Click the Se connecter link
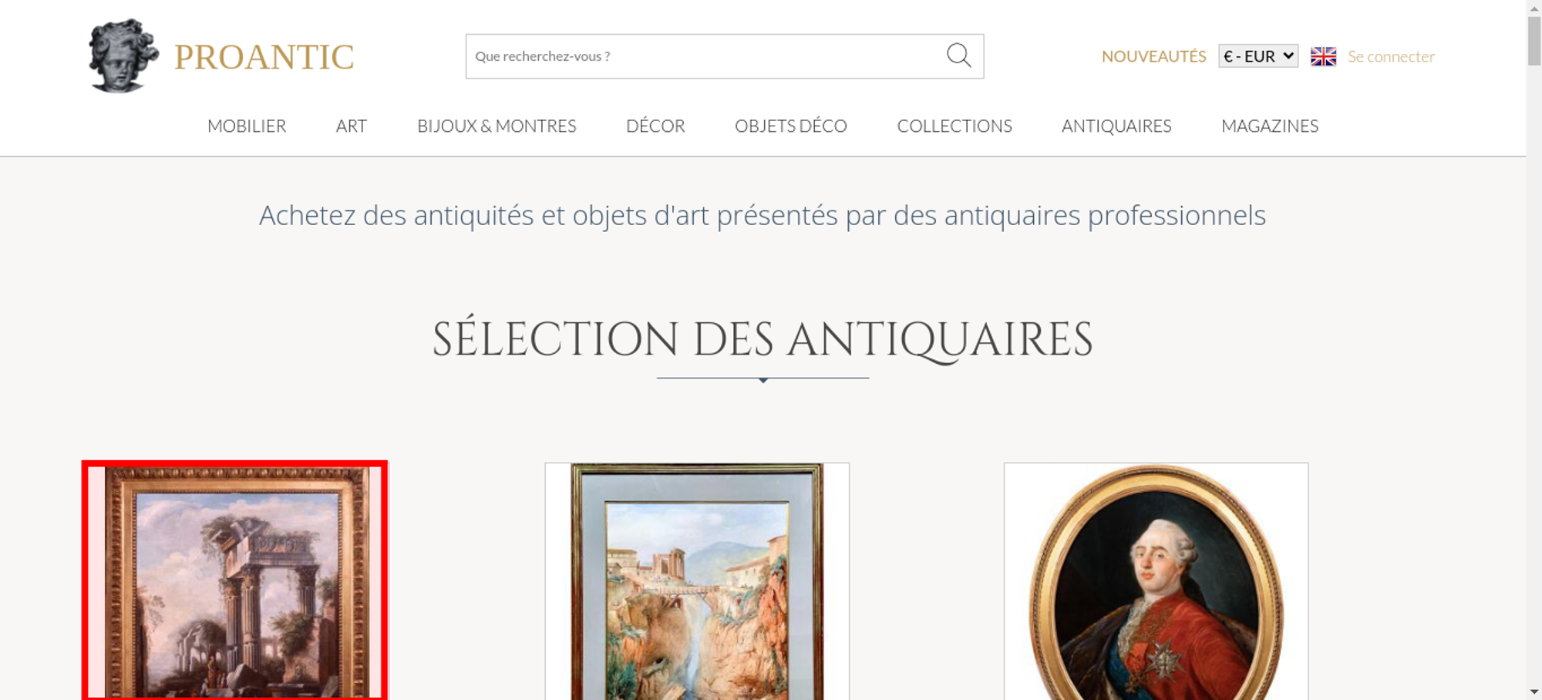The width and height of the screenshot is (1542, 700). click(x=1391, y=56)
